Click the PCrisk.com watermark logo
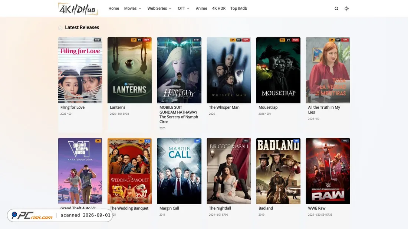Screen dimensions: 408x229 tap(32, 215)
